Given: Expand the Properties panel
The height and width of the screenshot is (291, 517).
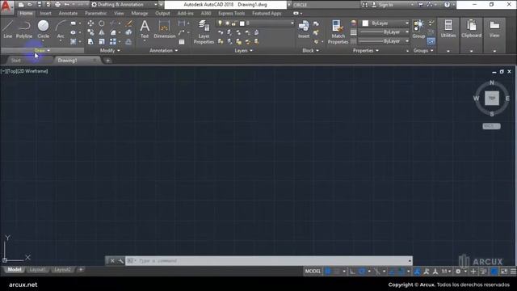Looking at the screenshot, I should point(366,50).
